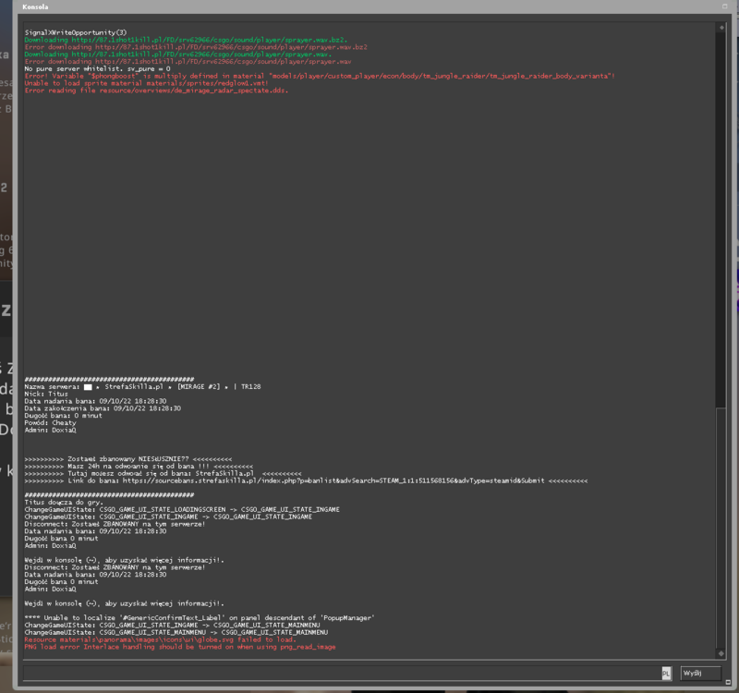Select the globe.svg failed to load line
Viewport: 739px width, 693px height.
coord(160,639)
